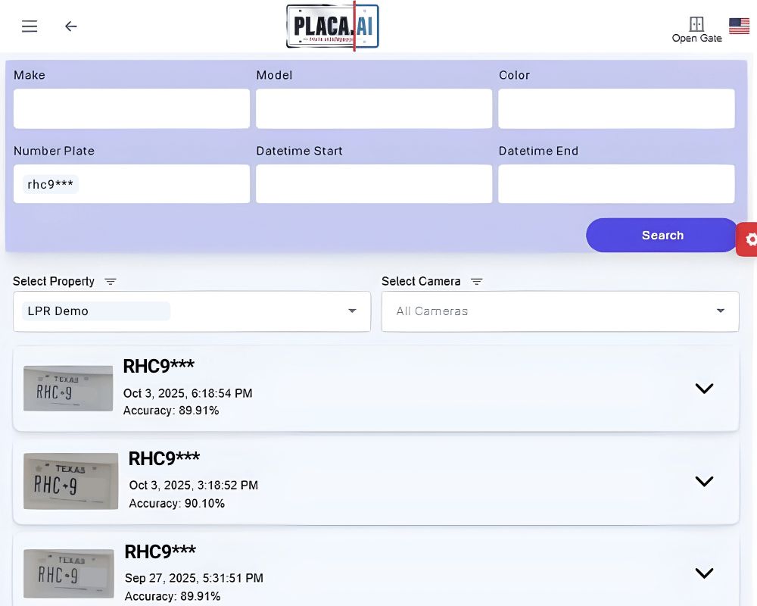Expand the Oct 3 6:18:54 PM result
The image size is (757, 606).
[704, 389]
